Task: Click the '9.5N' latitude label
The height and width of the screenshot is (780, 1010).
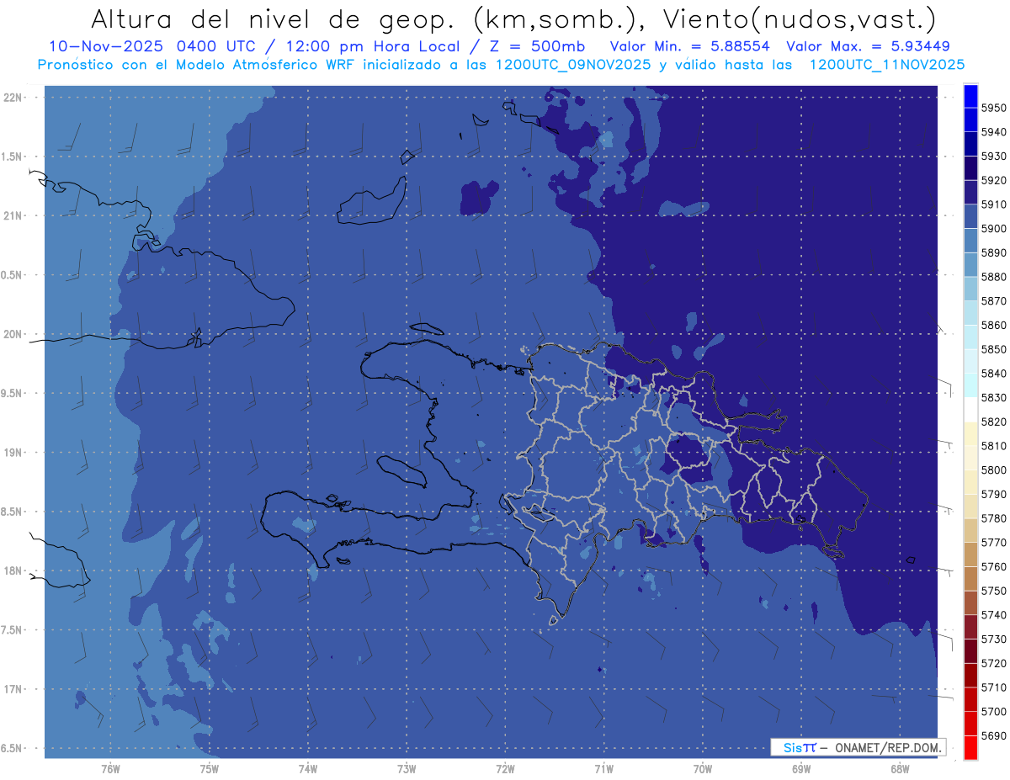Action: coord(13,393)
